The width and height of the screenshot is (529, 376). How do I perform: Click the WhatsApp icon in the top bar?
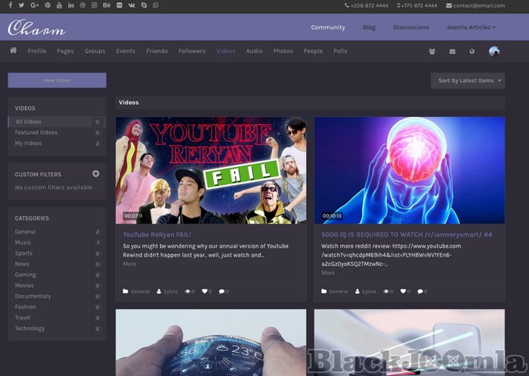point(156,5)
